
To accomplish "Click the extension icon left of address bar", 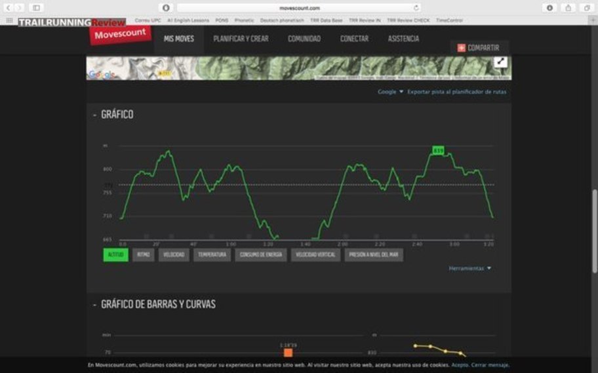I will [x=166, y=8].
